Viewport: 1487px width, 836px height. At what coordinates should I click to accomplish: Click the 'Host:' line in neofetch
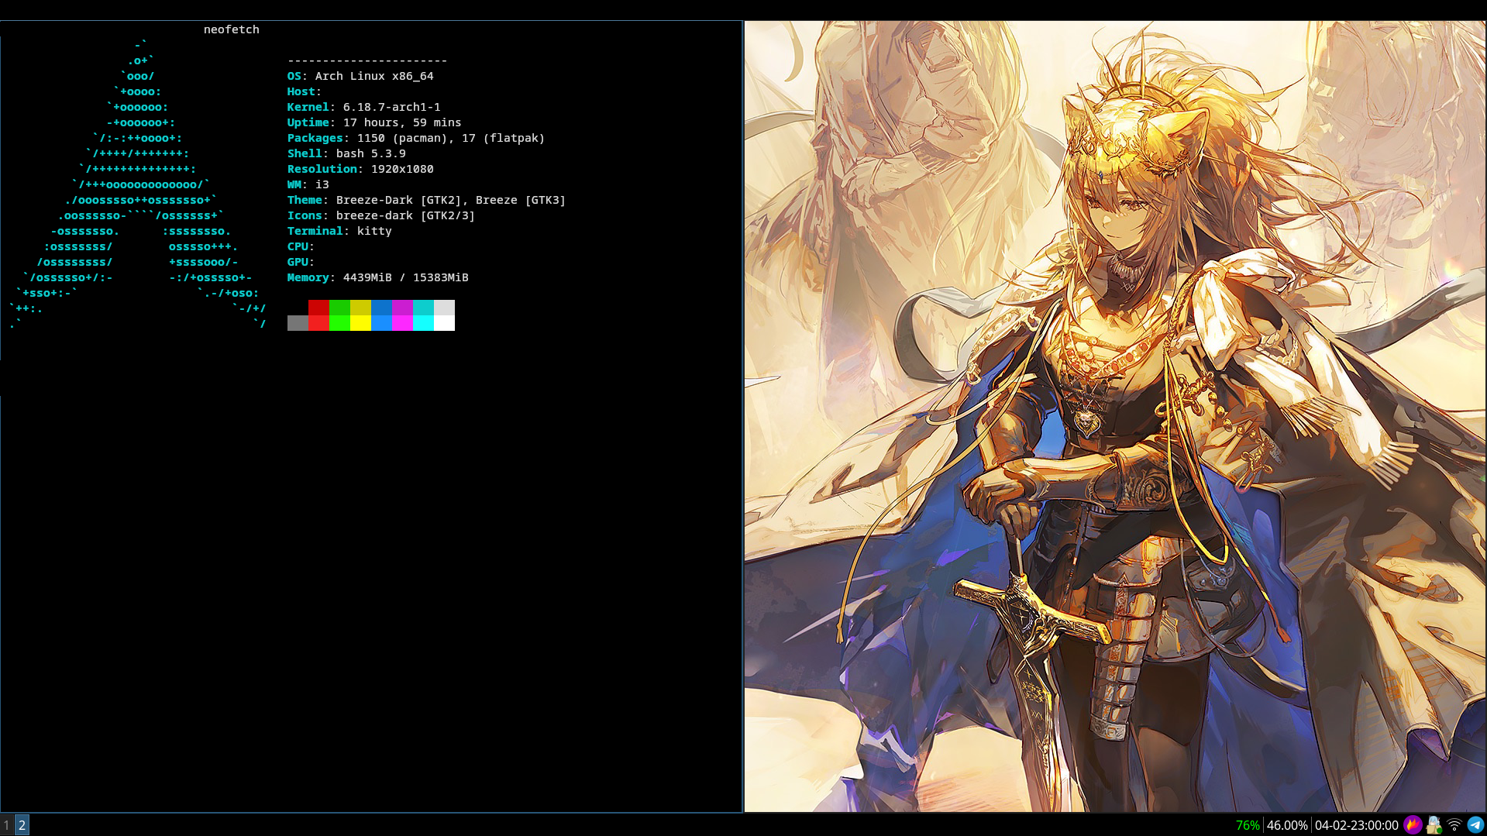305,91
